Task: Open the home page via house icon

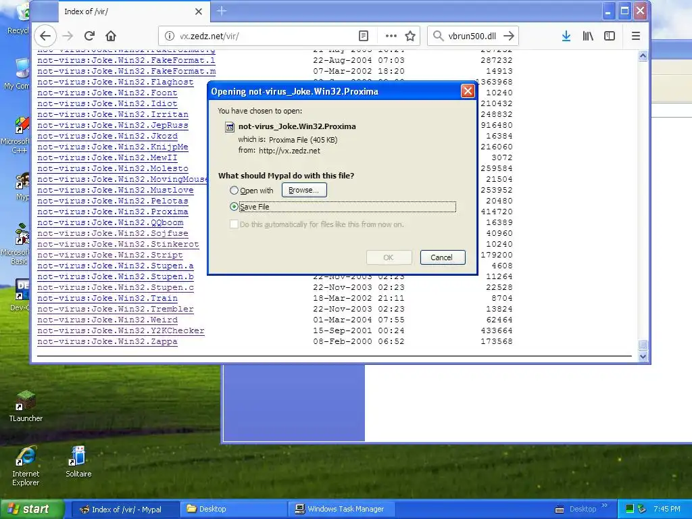Action: (111, 36)
